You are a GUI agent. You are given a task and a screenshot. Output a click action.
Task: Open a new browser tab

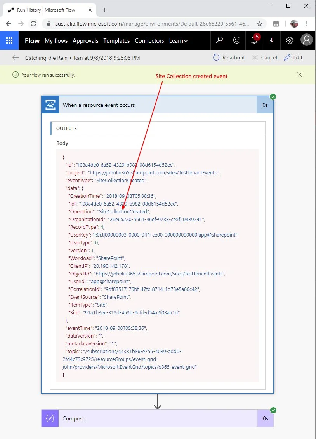click(x=104, y=10)
